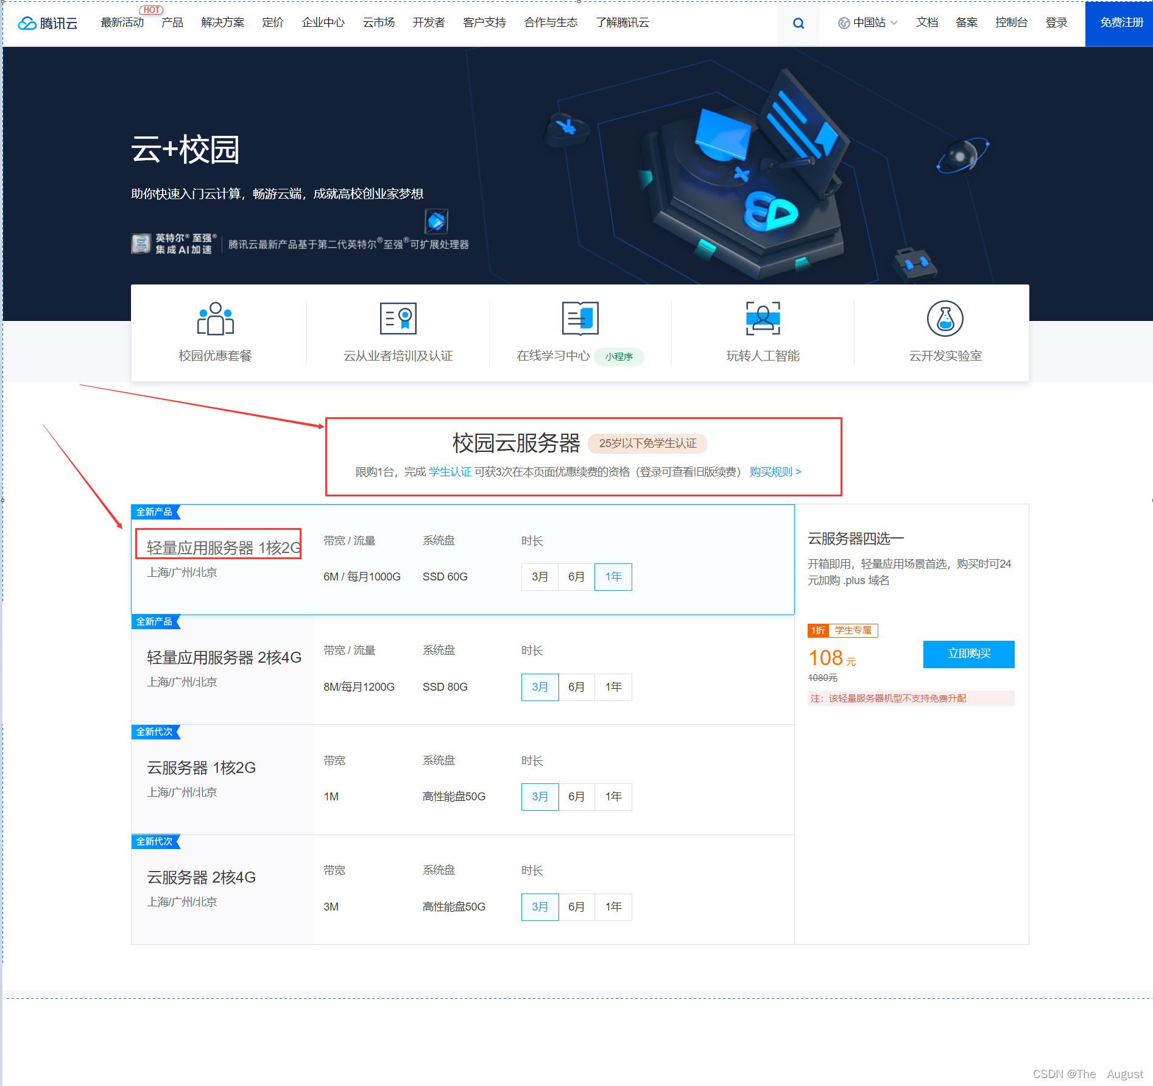Choose 6月 for 轻量应用服务器 1核2G
The width and height of the screenshot is (1153, 1086).
tap(576, 577)
